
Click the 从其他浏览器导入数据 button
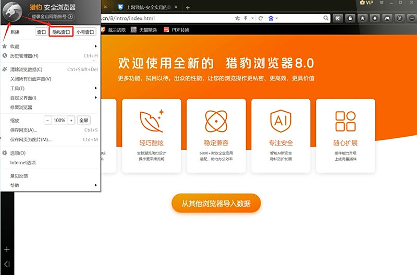tap(216, 204)
